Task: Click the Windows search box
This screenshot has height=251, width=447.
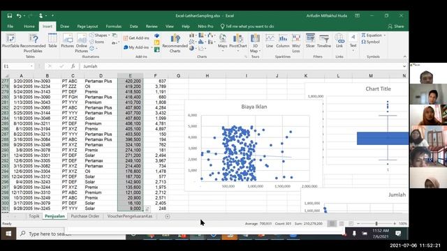Action: [x=71, y=234]
